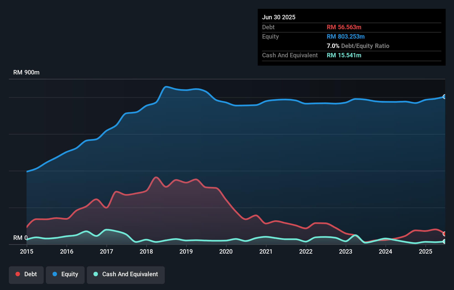Image resolution: width=454 pixels, height=290 pixels.
Task: Click the RM 15.541m cash value
Action: (x=344, y=55)
